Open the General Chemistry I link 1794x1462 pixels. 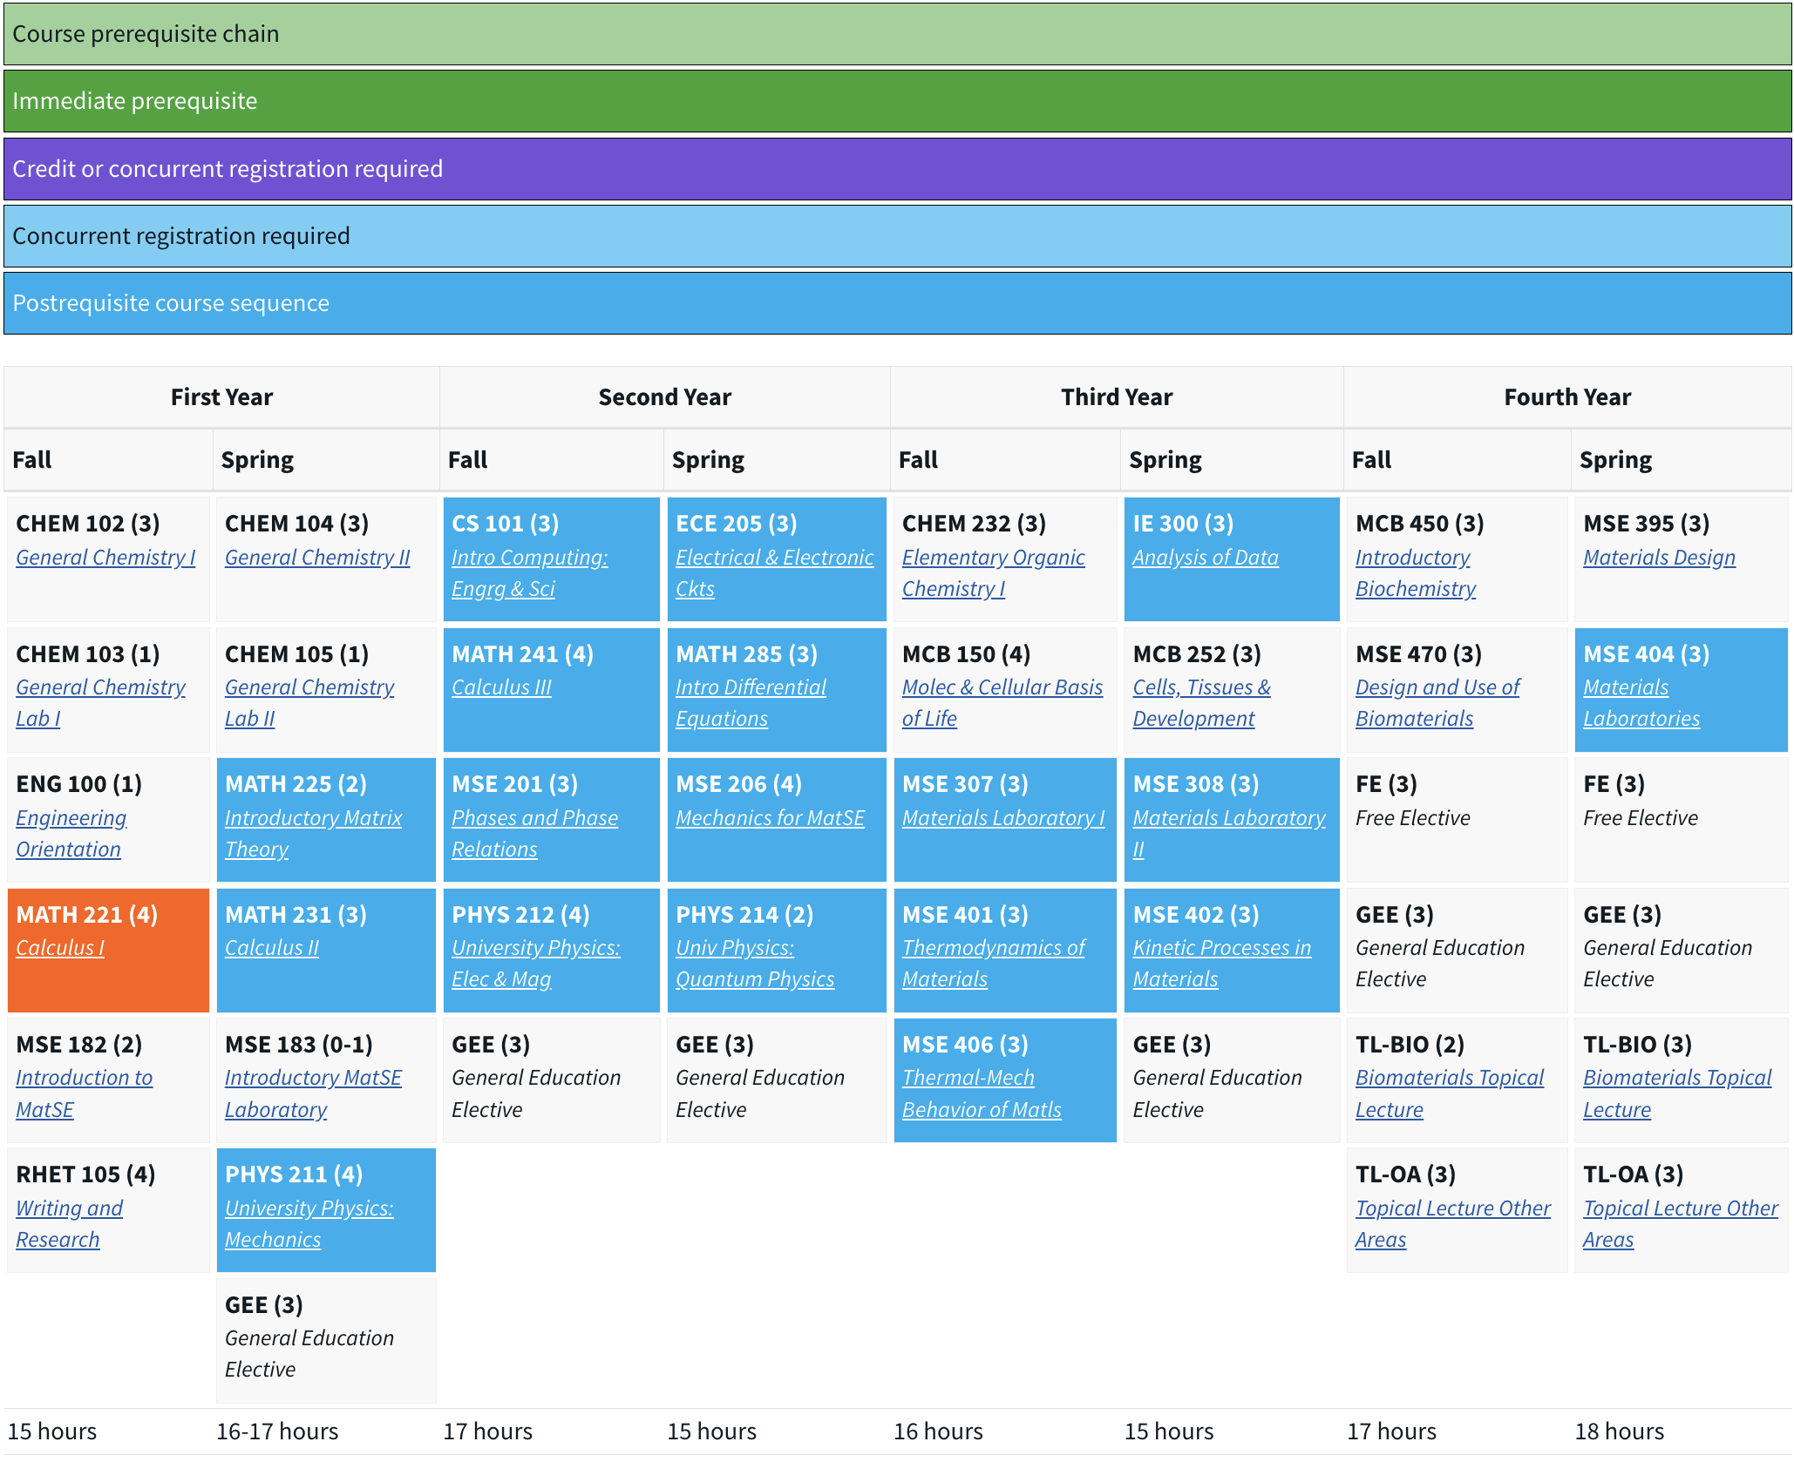click(x=105, y=558)
